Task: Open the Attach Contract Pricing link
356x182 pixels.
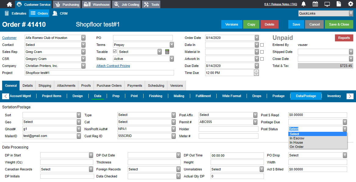Action: [113, 66]
